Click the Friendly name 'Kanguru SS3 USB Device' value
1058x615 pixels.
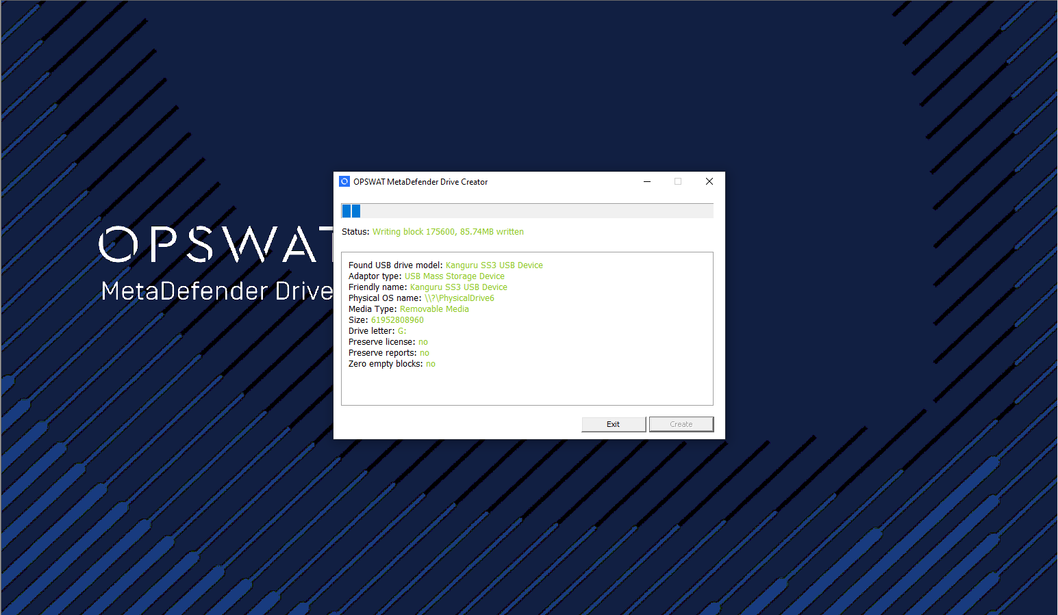click(x=459, y=287)
